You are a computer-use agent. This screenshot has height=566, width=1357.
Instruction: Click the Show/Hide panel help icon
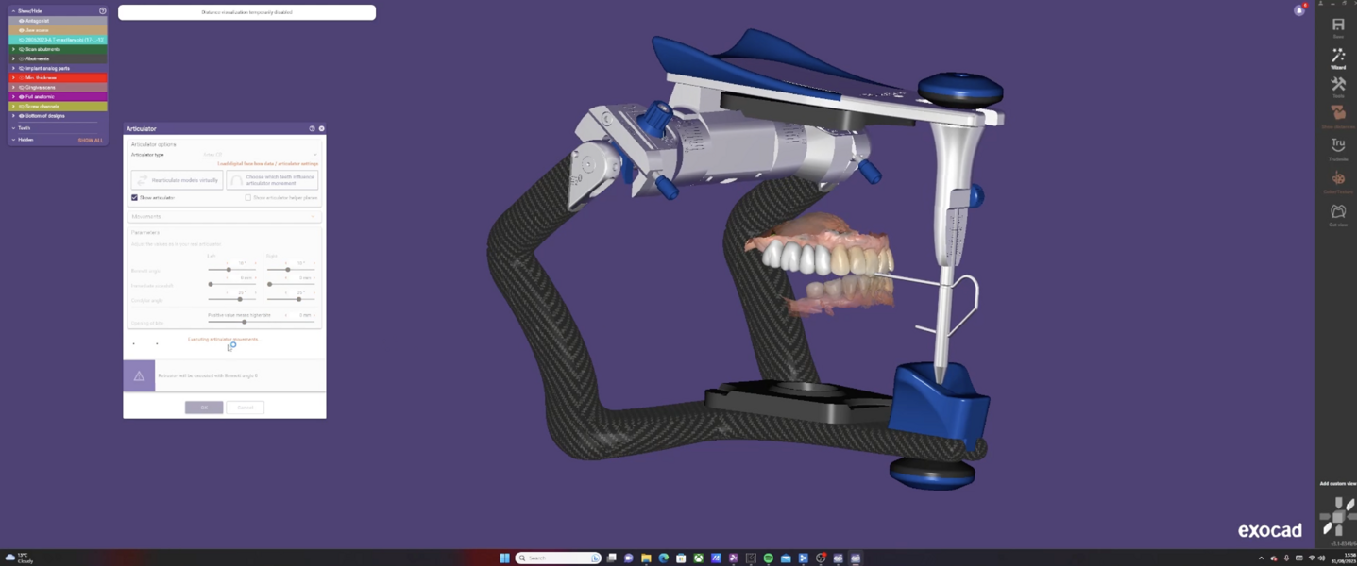pos(103,11)
